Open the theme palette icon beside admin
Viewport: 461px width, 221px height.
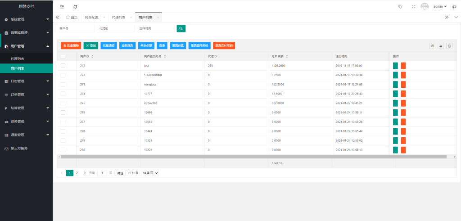454,6
